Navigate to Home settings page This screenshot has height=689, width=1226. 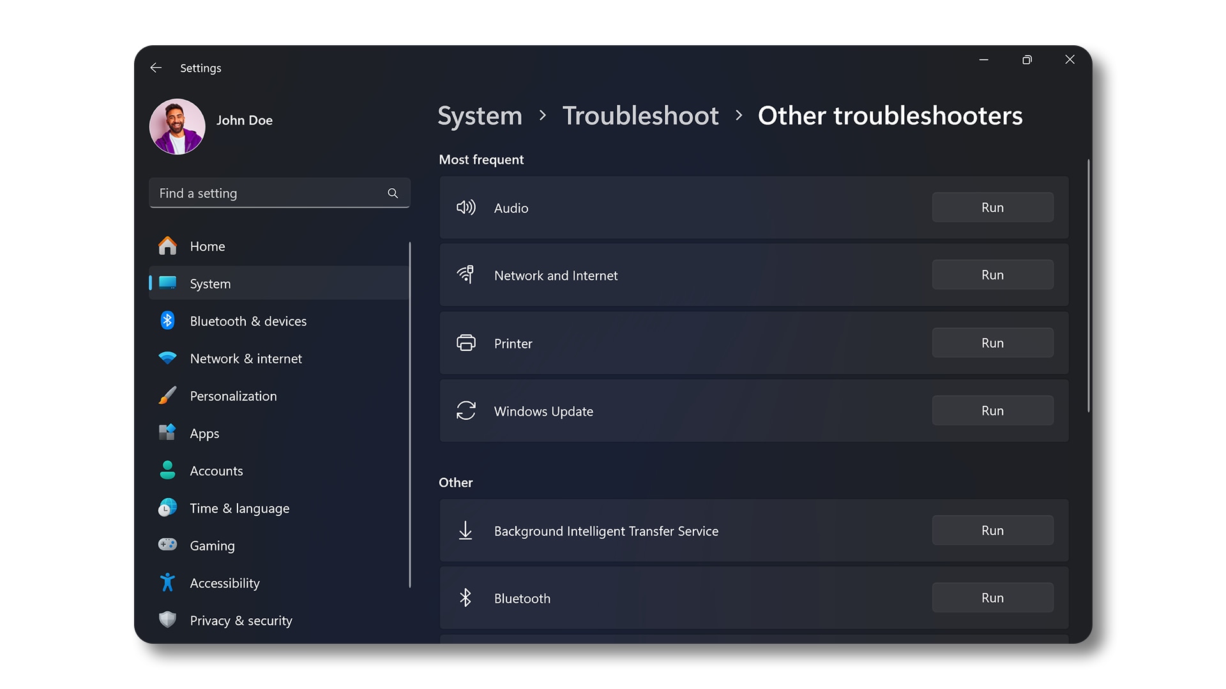click(x=207, y=246)
